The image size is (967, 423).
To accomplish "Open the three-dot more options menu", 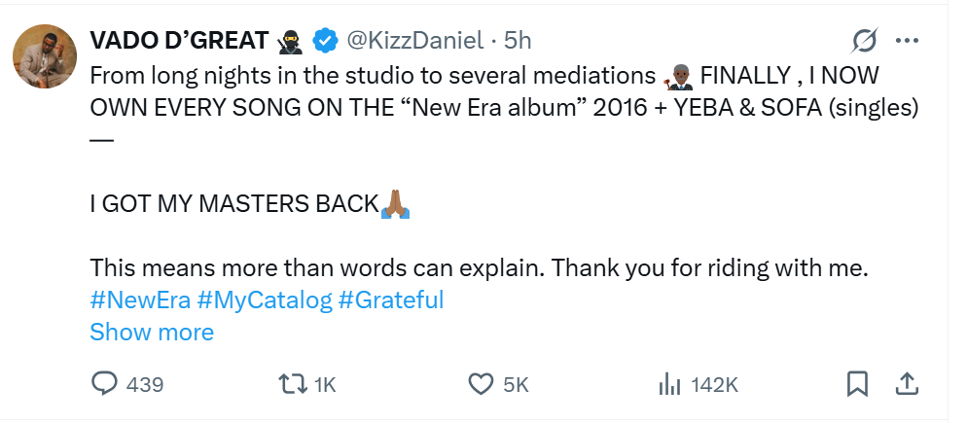I will tap(907, 41).
